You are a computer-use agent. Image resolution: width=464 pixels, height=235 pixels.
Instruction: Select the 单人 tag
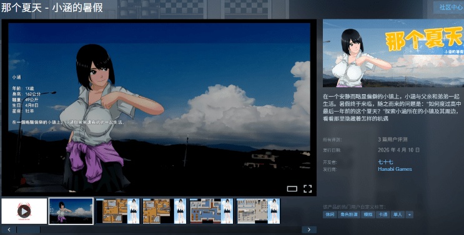tap(397, 214)
